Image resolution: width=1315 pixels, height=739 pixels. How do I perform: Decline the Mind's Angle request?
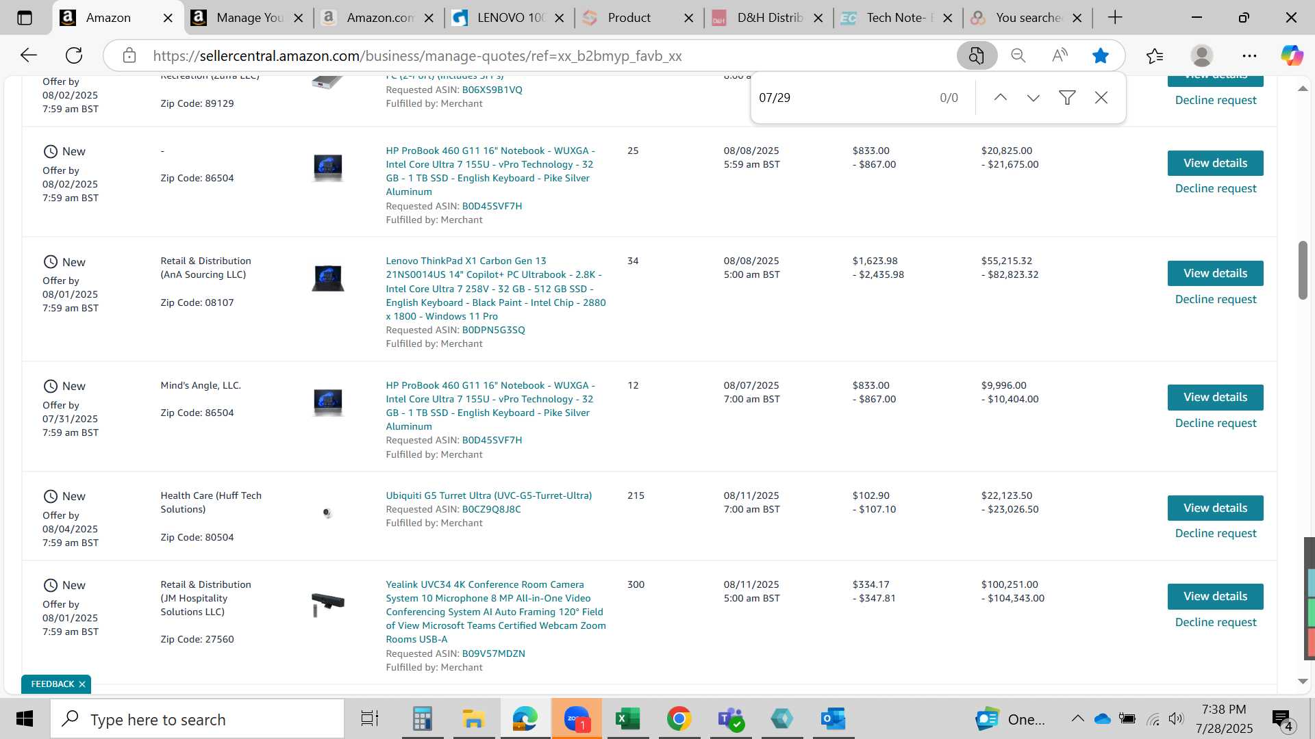pyautogui.click(x=1215, y=423)
